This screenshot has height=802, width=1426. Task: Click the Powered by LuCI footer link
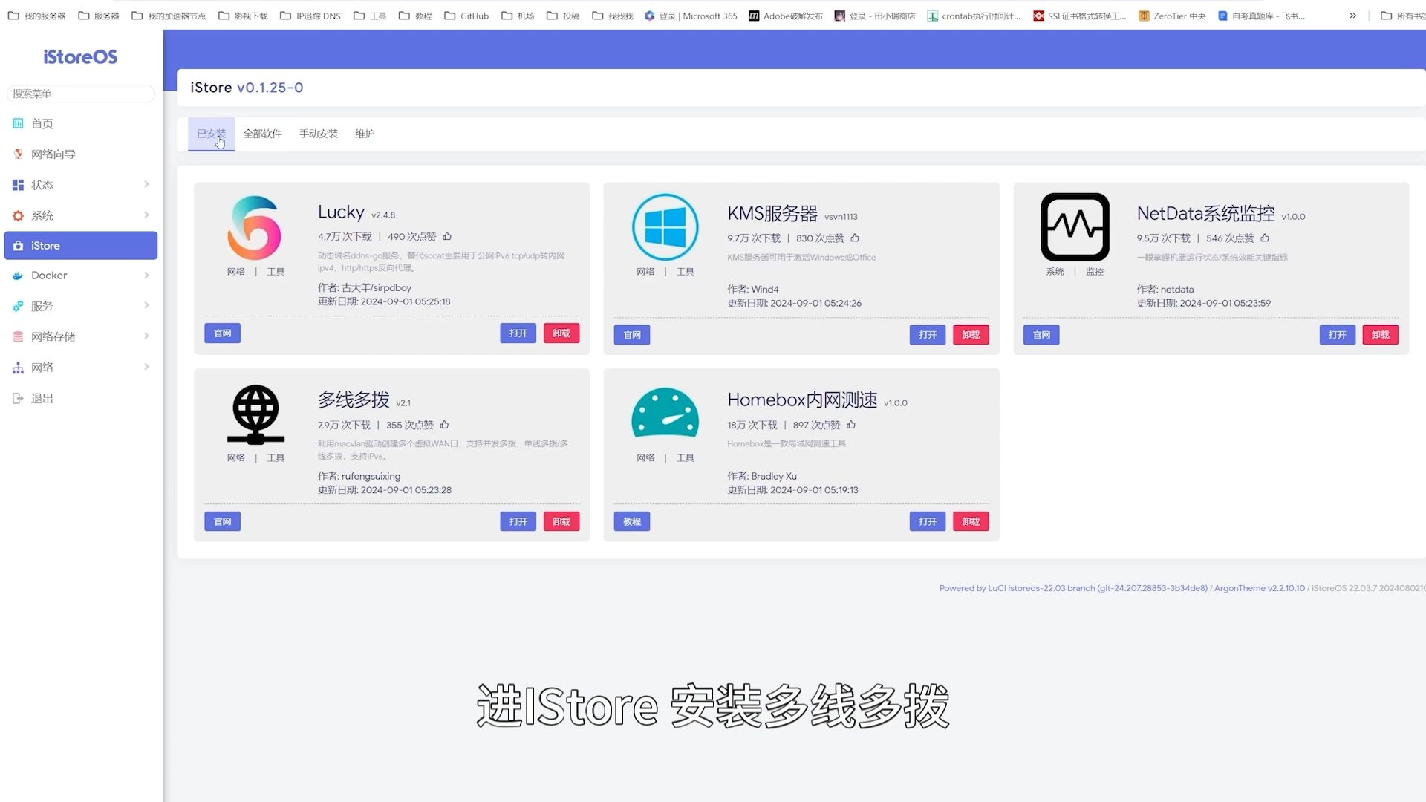[1073, 588]
